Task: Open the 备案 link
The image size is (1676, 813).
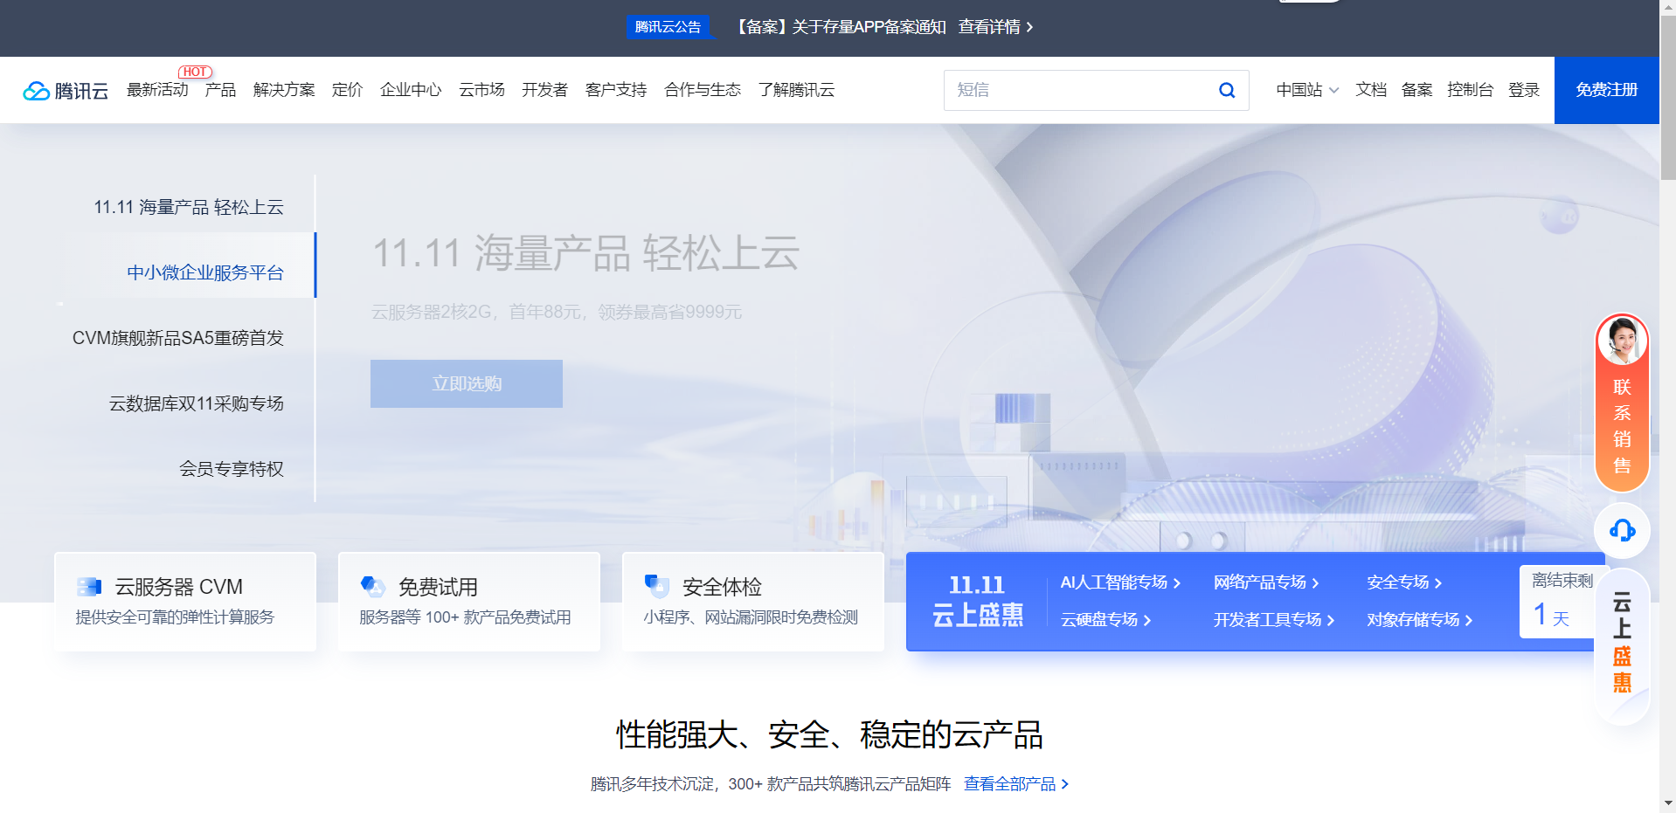Action: pos(1416,90)
